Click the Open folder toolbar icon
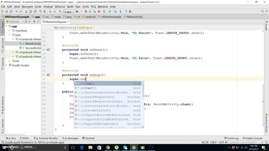The width and height of the screenshot is (269, 151). click(3, 12)
